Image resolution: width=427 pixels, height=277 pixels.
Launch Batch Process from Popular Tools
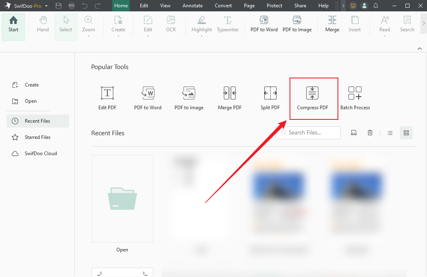point(355,97)
